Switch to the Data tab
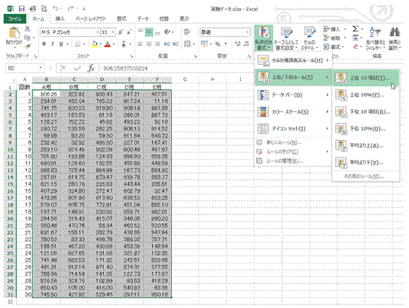Screen dimensions: 409x308 143,19
